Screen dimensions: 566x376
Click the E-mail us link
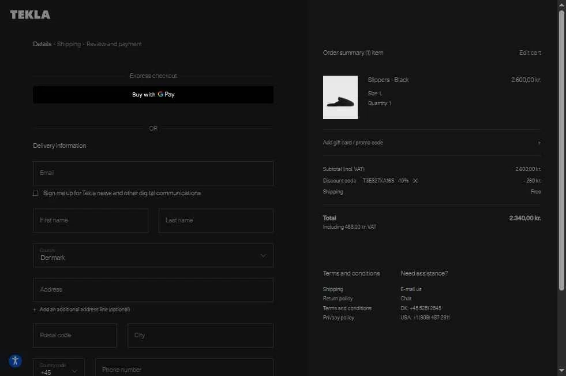pos(411,289)
